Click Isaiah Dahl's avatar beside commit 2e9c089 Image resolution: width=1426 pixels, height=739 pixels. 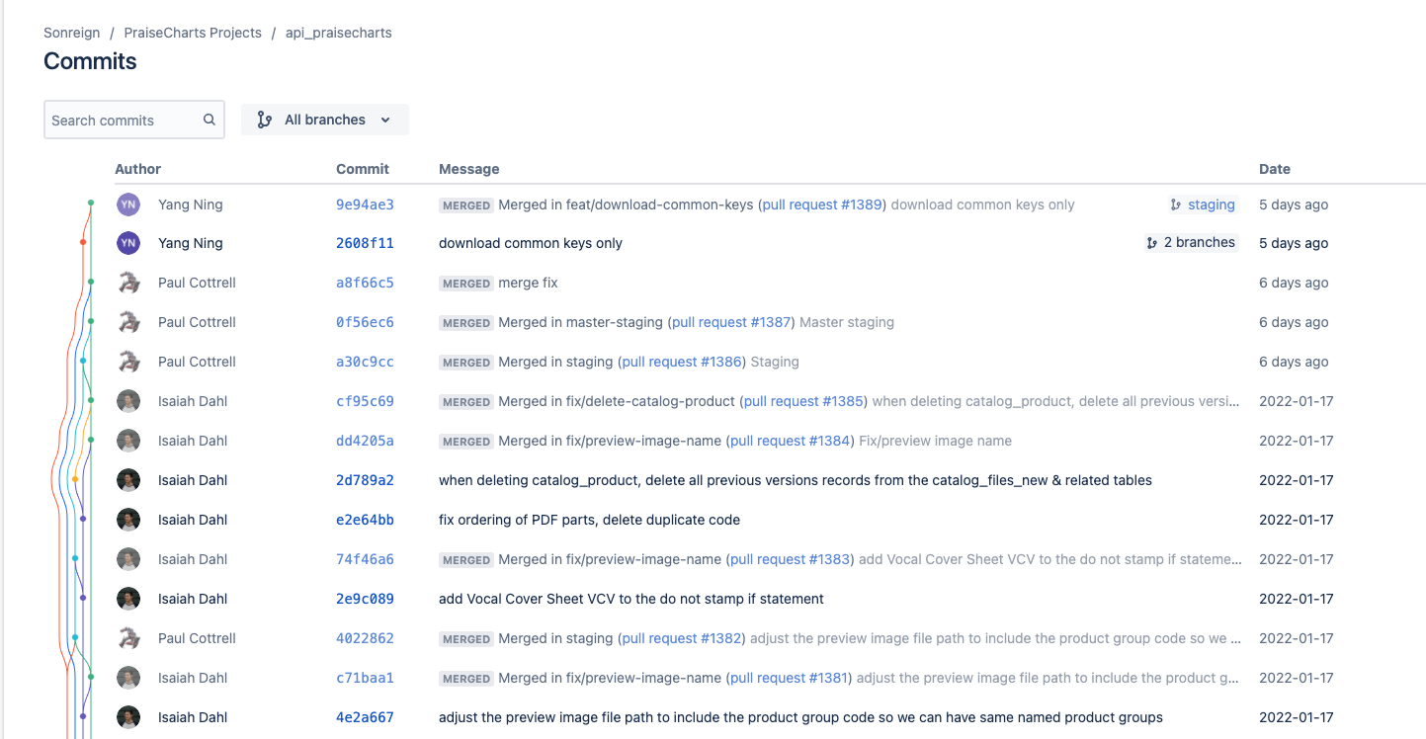[x=127, y=599]
